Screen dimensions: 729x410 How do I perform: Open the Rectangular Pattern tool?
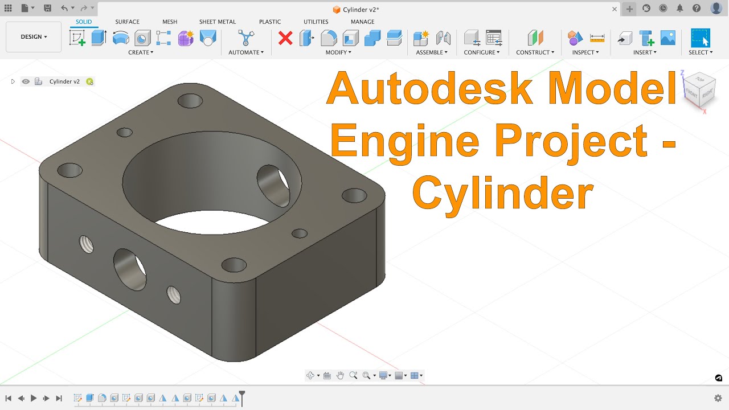(x=163, y=38)
